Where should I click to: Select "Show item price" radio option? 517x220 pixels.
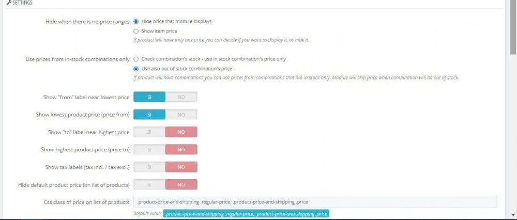click(x=136, y=32)
